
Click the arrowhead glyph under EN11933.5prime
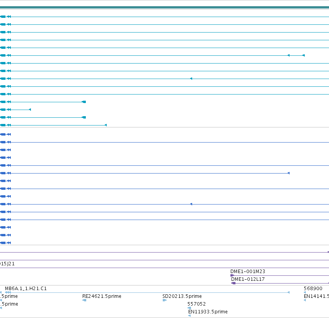(x=189, y=316)
